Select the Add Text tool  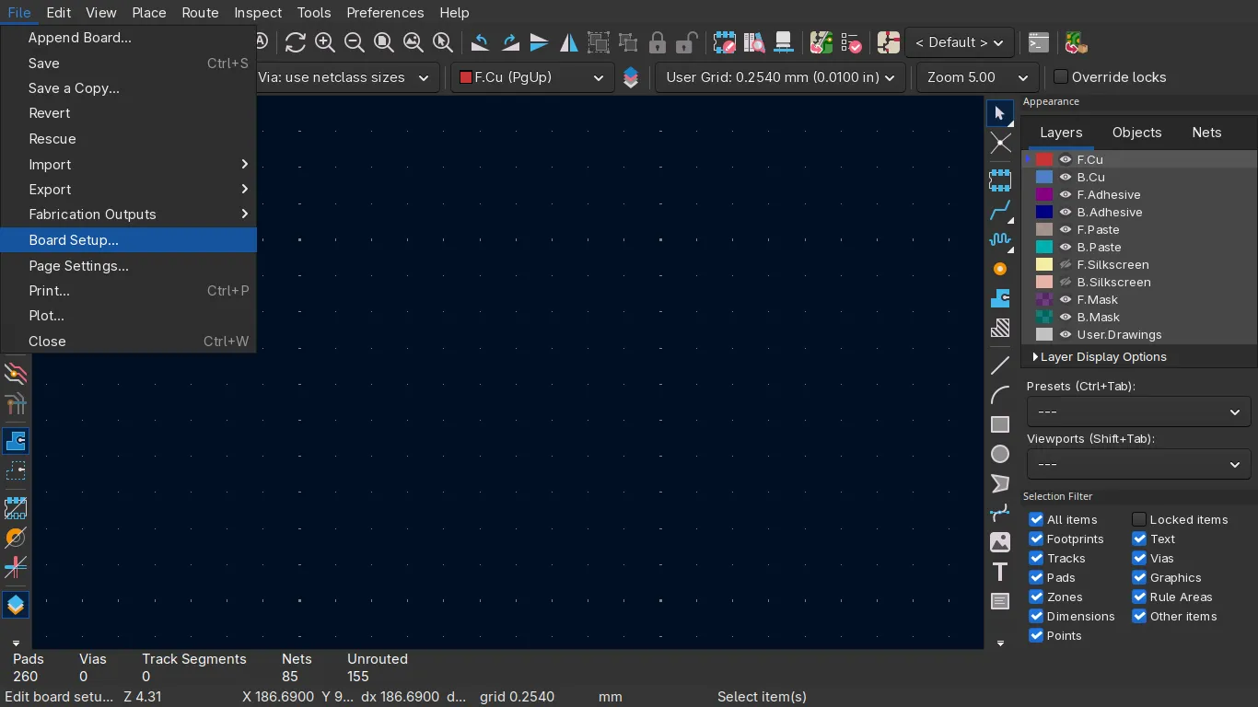1000,572
